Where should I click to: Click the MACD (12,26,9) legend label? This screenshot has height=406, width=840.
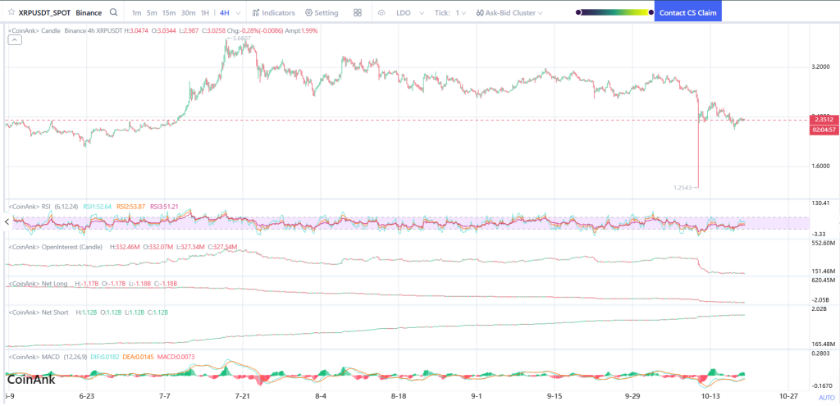click(x=46, y=356)
